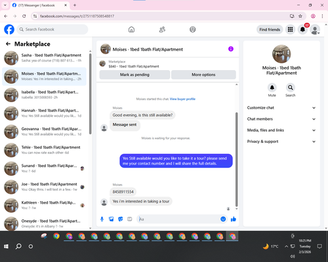This screenshot has height=262, width=328.
Task: Click the blue 'Yes Still available' message bubble
Action: [x=176, y=161]
